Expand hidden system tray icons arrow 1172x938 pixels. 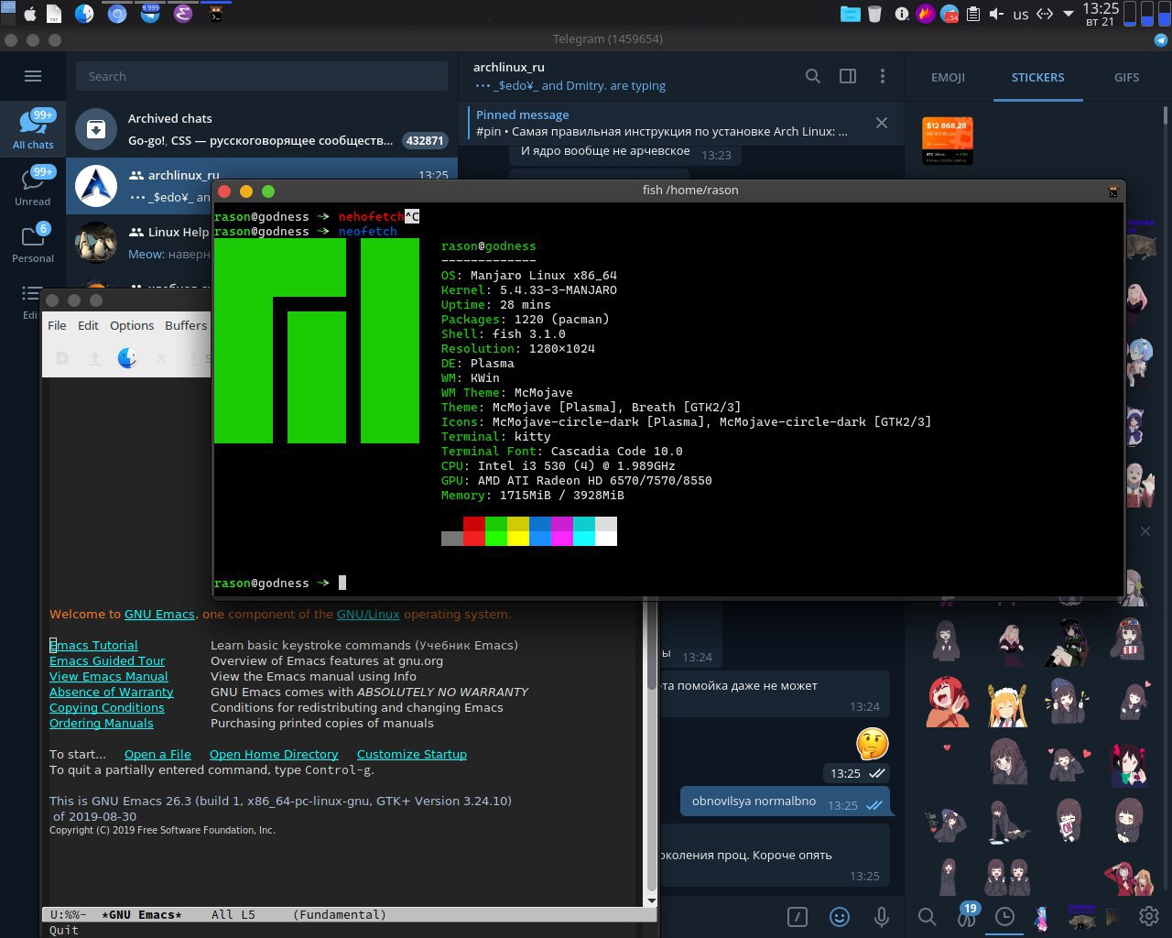pos(1069,14)
